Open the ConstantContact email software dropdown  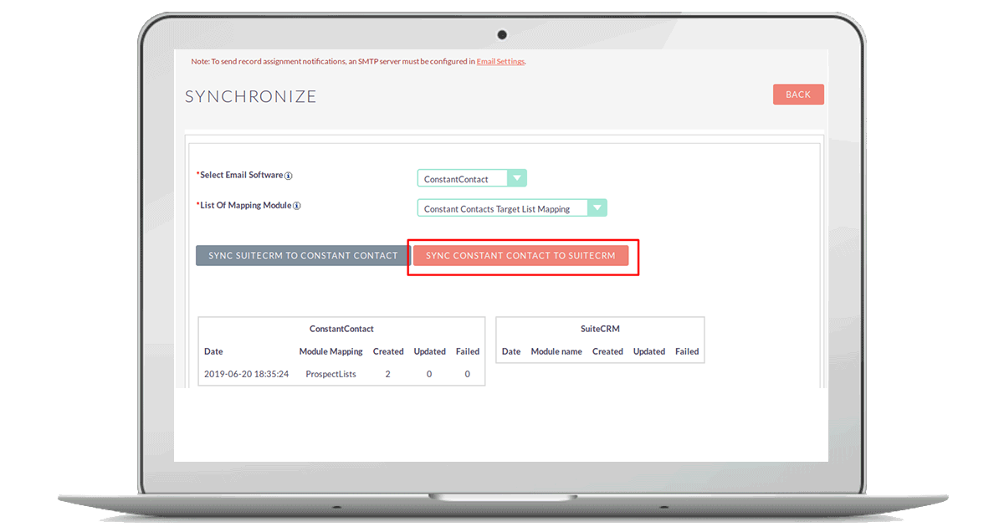[472, 178]
